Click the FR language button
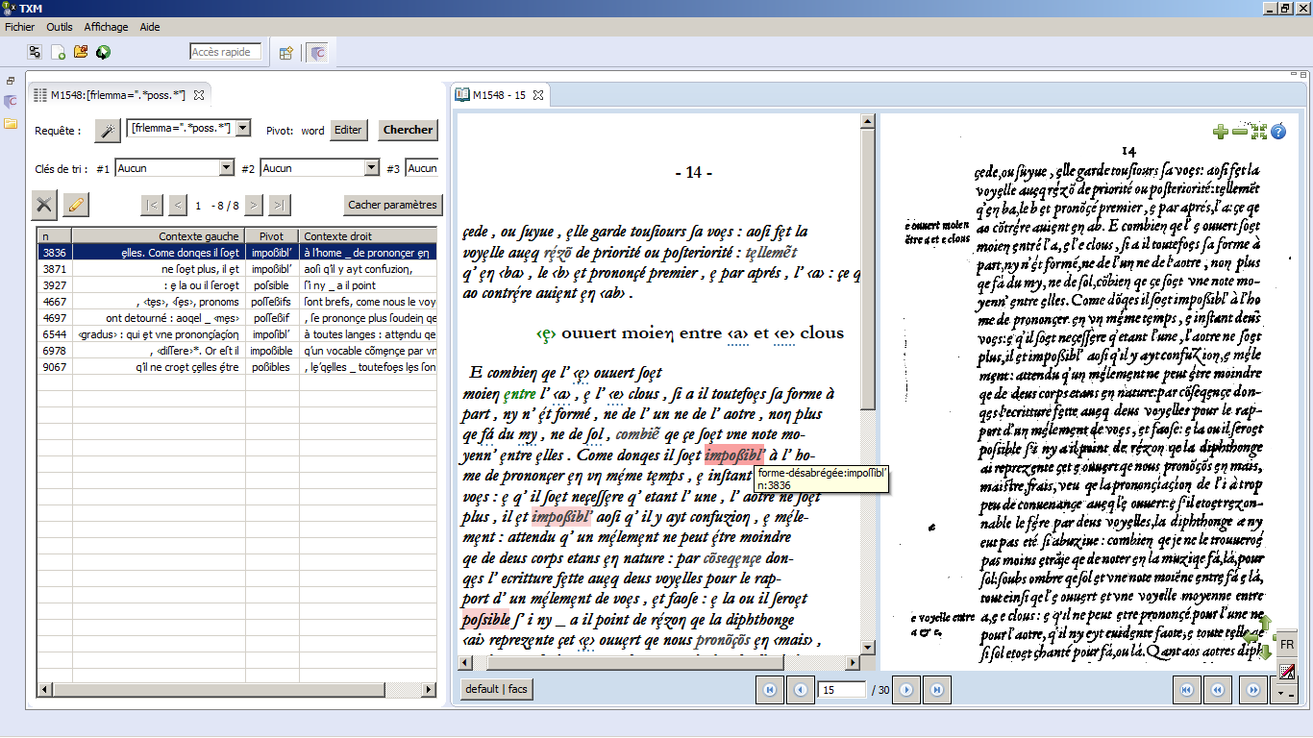The height and width of the screenshot is (738, 1313). click(1287, 644)
